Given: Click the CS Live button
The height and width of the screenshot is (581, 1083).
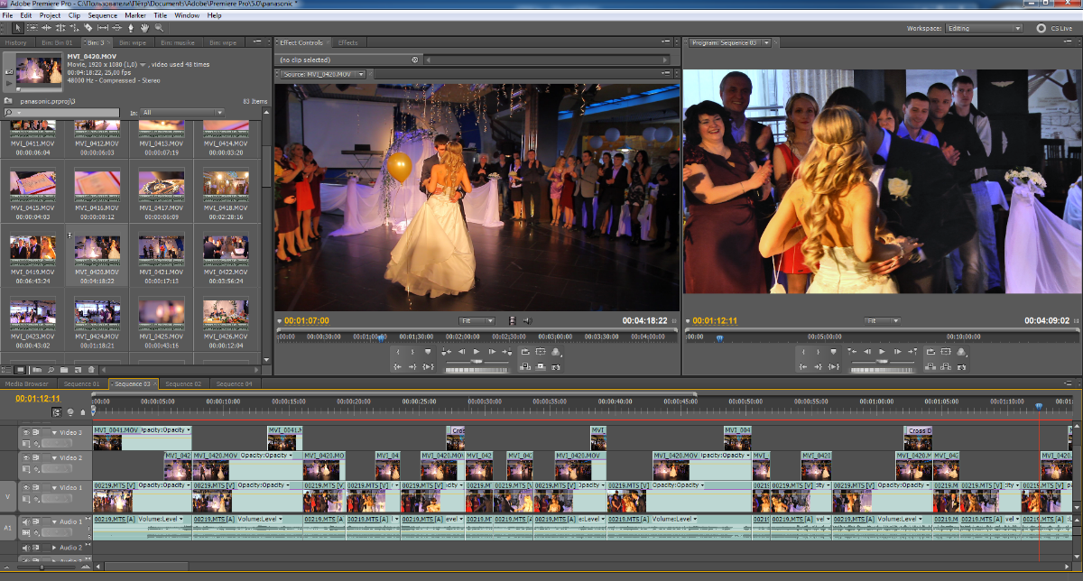Looking at the screenshot, I should tap(1053, 28).
